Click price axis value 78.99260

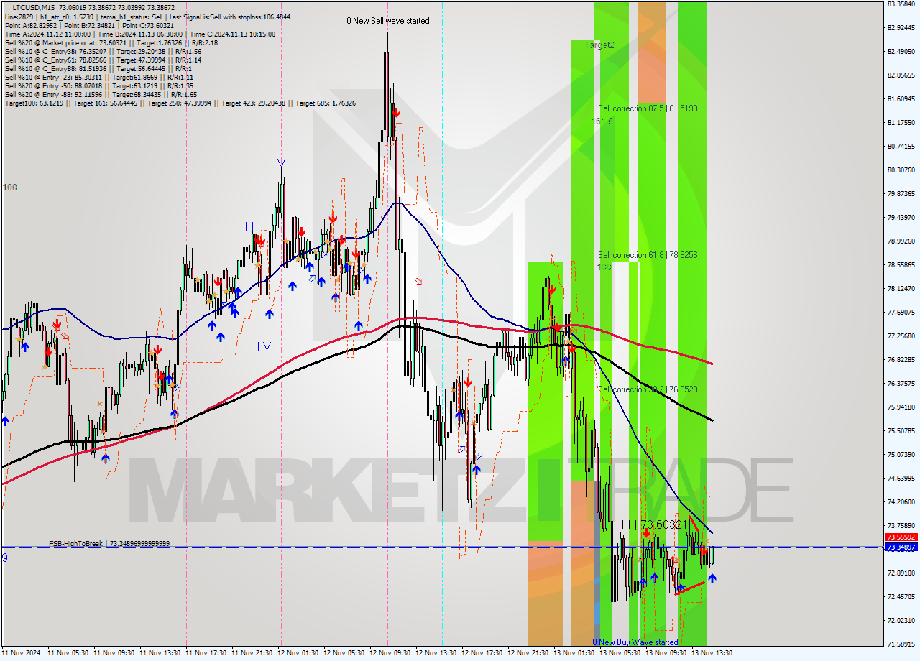click(901, 241)
